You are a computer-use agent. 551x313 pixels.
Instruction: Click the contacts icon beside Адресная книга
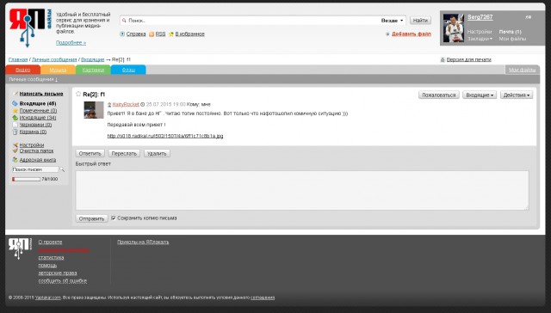pos(15,160)
